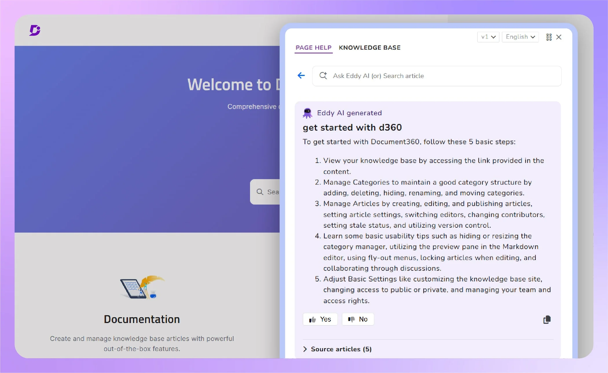608x373 pixels.
Task: Open the v1 version dropdown
Action: click(488, 37)
